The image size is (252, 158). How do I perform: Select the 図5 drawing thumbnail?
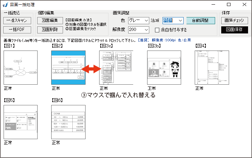coord(20,122)
